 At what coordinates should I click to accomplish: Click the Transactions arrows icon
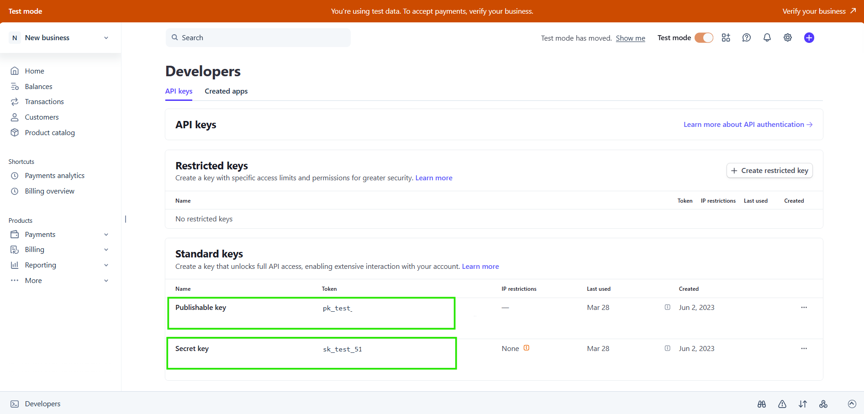pos(15,101)
